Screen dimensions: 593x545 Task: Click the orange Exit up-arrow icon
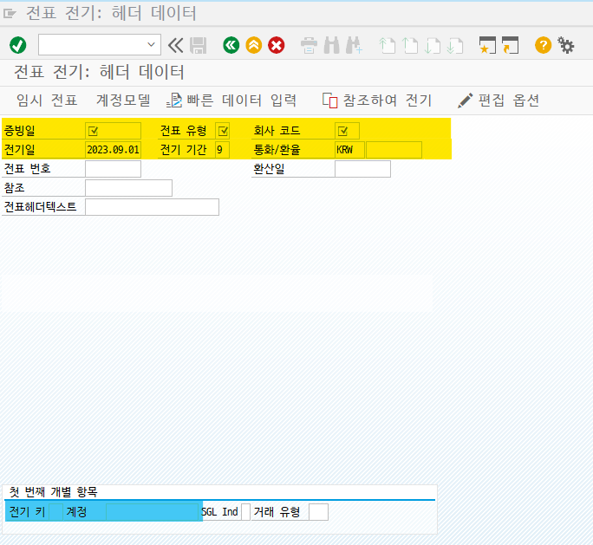pyautogui.click(x=254, y=45)
